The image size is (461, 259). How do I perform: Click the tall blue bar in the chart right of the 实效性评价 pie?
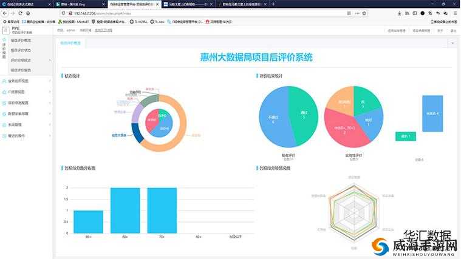coord(432,113)
